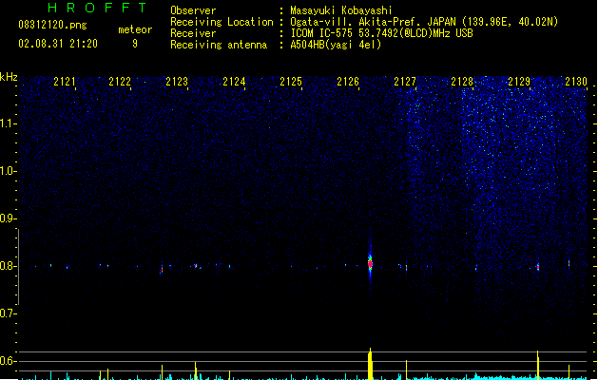The image size is (598, 380).
Task: Click the Observer label
Action: 193,10
